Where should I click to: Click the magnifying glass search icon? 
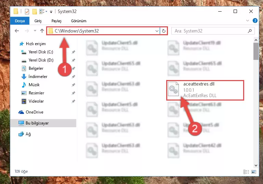tap(250, 31)
